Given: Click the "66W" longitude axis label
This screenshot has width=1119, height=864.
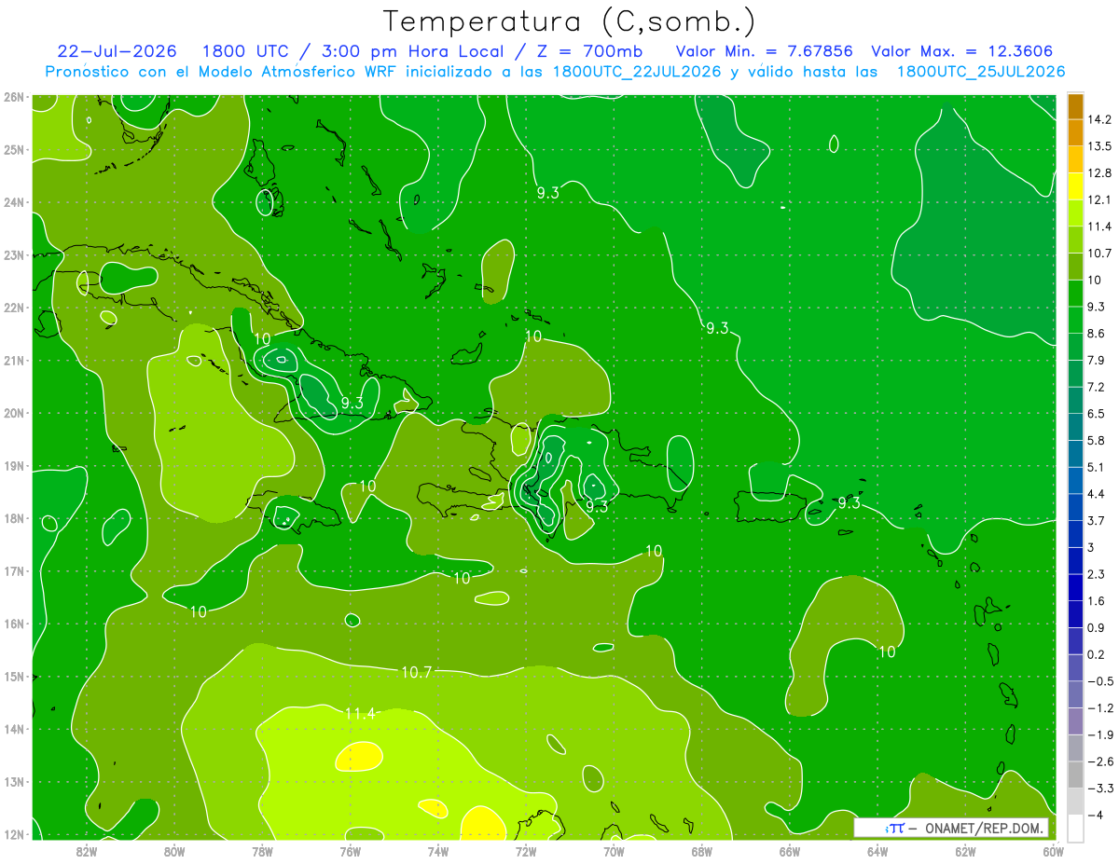Looking at the screenshot, I should 790,851.
